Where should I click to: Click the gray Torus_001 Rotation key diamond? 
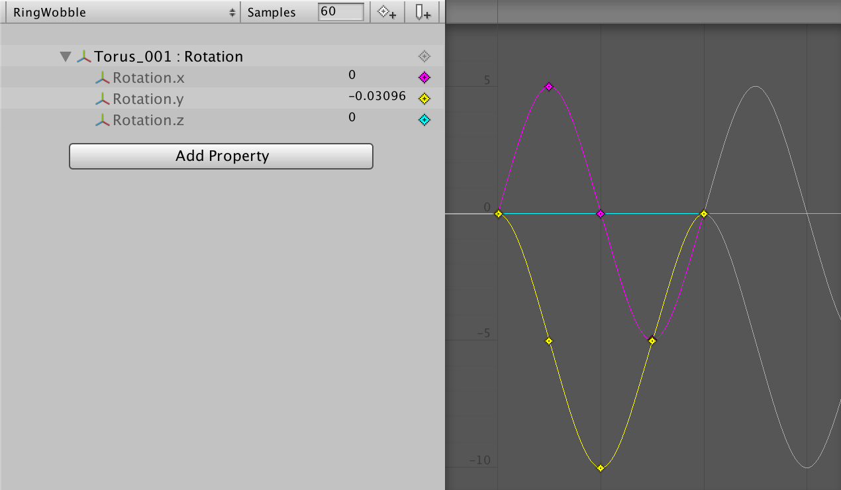tap(424, 56)
